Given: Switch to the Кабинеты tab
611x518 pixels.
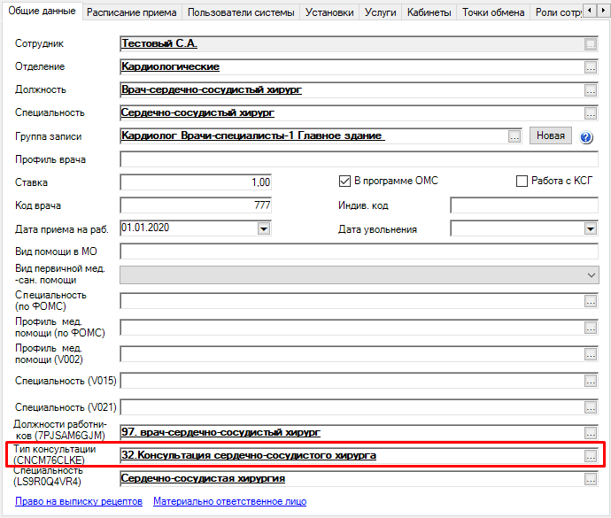Looking at the screenshot, I should [429, 12].
